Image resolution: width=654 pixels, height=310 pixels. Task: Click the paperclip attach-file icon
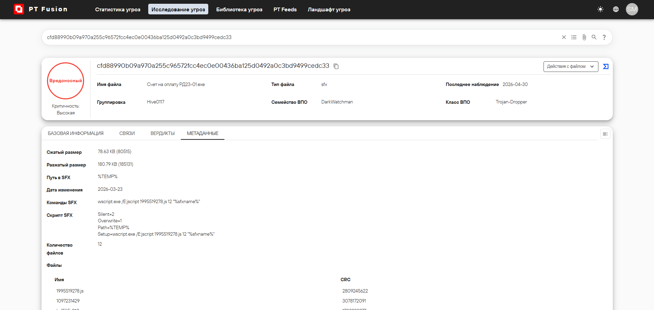[584, 37]
